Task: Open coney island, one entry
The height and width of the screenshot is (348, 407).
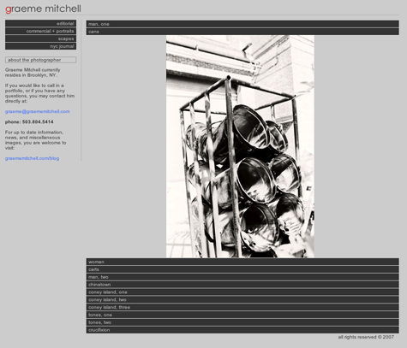Action: click(x=242, y=292)
